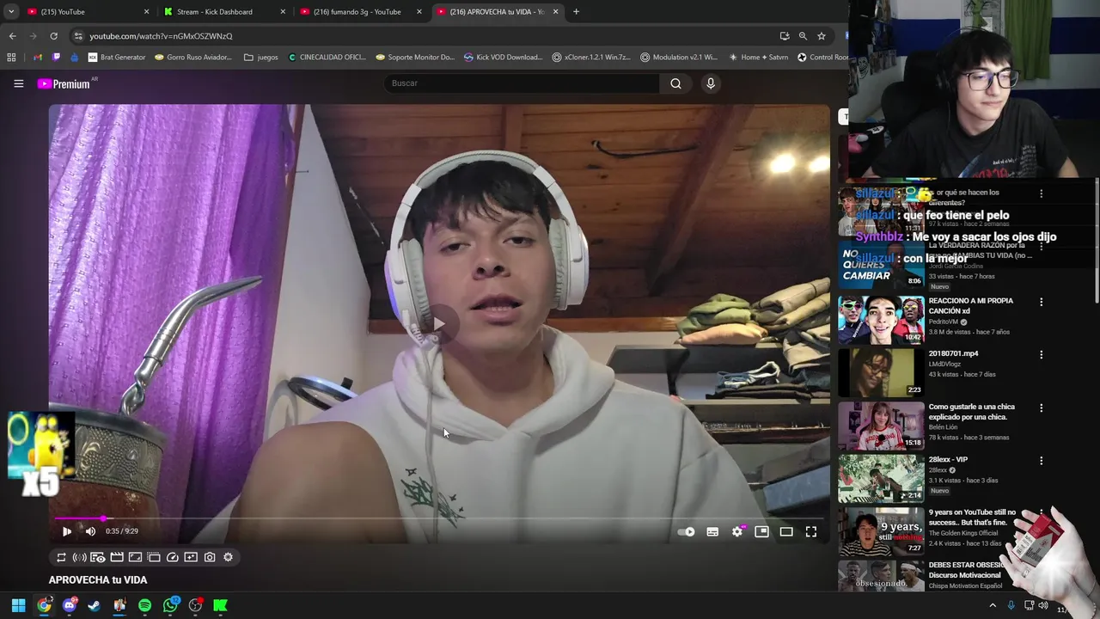Click the install app icon in the address bar
The width and height of the screenshot is (1100, 619).
[785, 36]
